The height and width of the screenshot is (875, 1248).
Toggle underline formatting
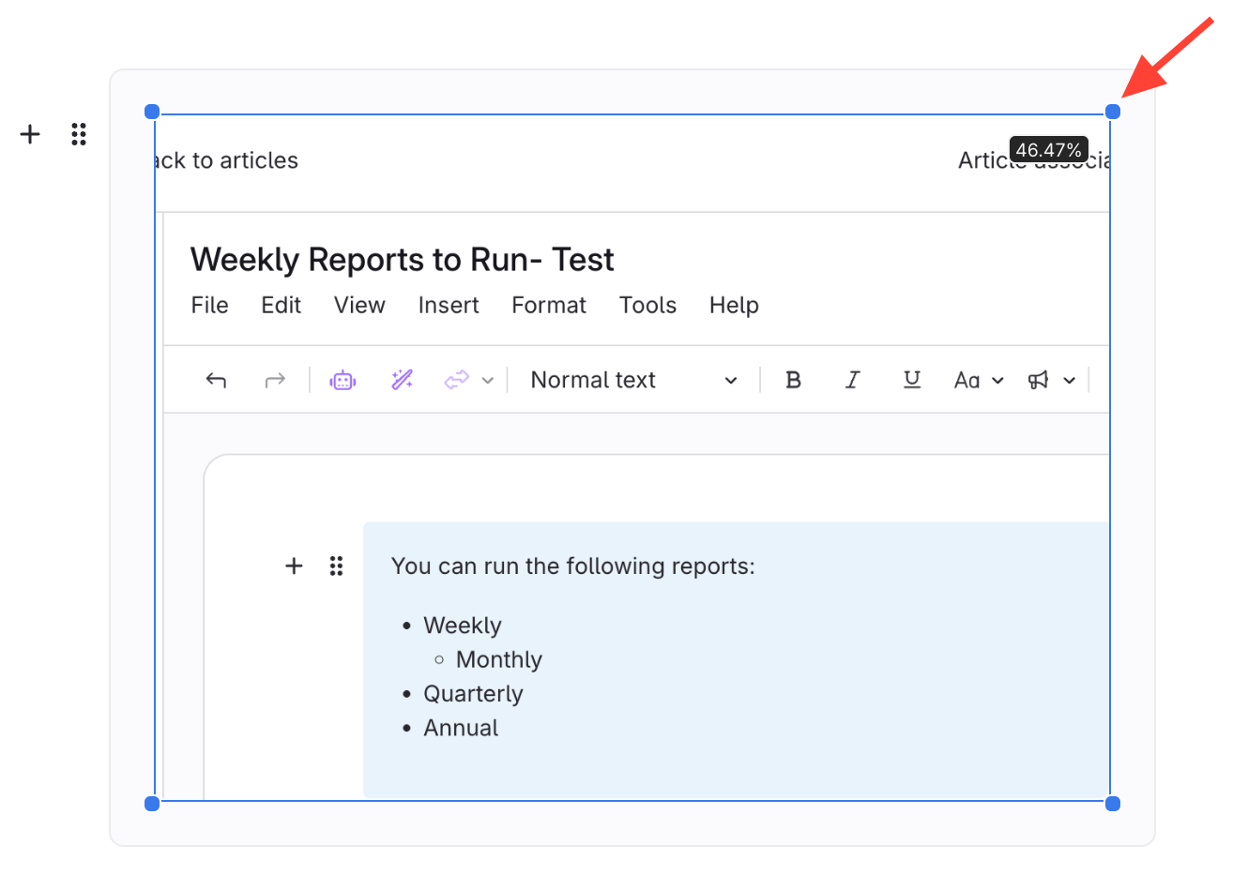click(x=911, y=380)
